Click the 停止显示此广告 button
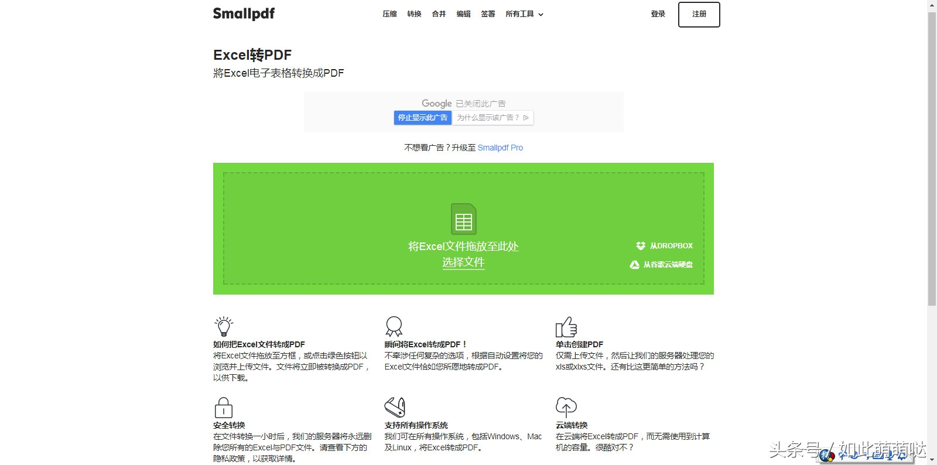This screenshot has height=465, width=937. (423, 118)
